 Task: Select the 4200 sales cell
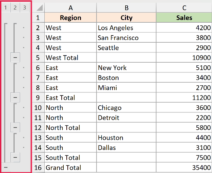184,27
